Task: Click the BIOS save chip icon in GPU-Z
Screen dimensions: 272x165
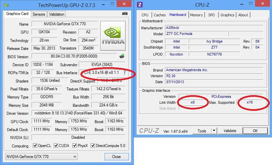Action: pyautogui.click(x=122, y=56)
